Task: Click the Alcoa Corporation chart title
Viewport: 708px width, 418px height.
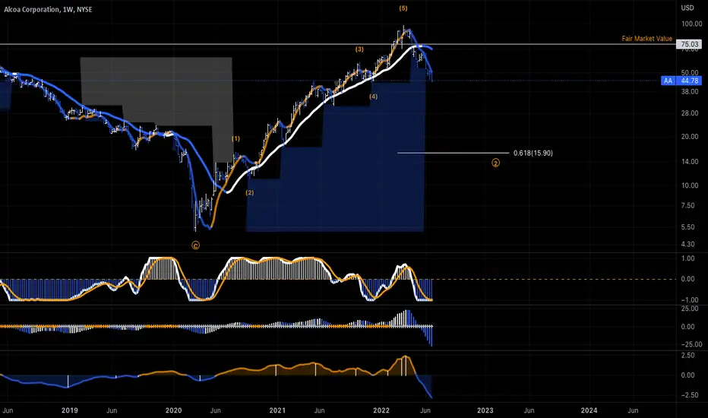Action: click(x=48, y=9)
